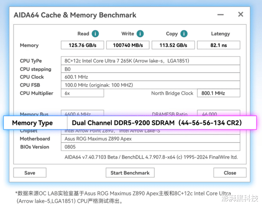Viewport: 262px width, 207px height.
Task: Select the CPU Multiplier 6x field
Action: click(82, 93)
